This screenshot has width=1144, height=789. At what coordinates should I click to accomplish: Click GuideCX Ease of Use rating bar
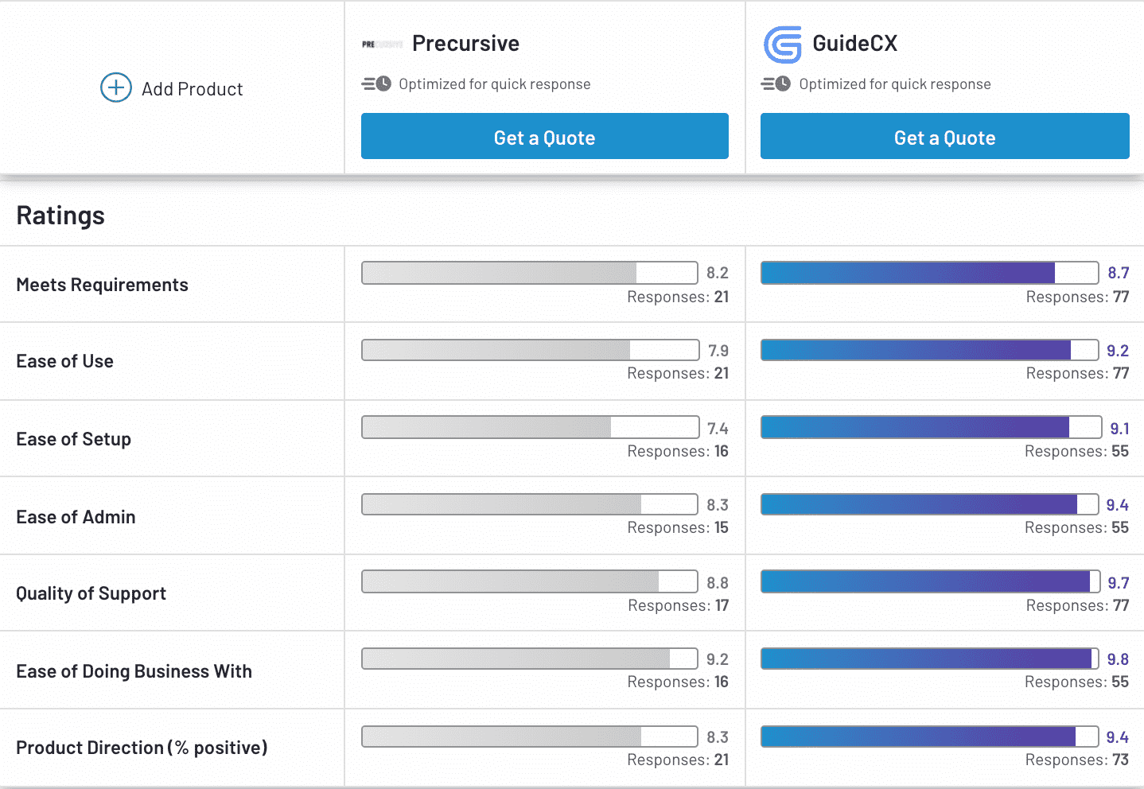click(x=930, y=350)
